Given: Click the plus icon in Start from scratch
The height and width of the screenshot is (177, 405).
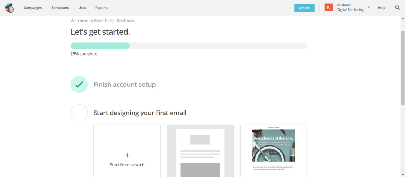Looking at the screenshot, I should pyautogui.click(x=127, y=155).
